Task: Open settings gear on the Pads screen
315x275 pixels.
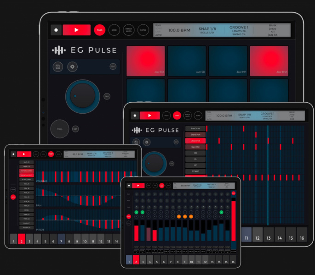Action: pyautogui.click(x=72, y=67)
